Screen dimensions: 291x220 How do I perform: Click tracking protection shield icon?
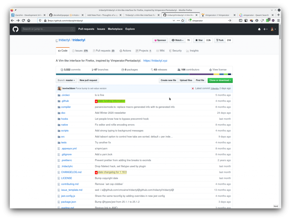[40, 21]
